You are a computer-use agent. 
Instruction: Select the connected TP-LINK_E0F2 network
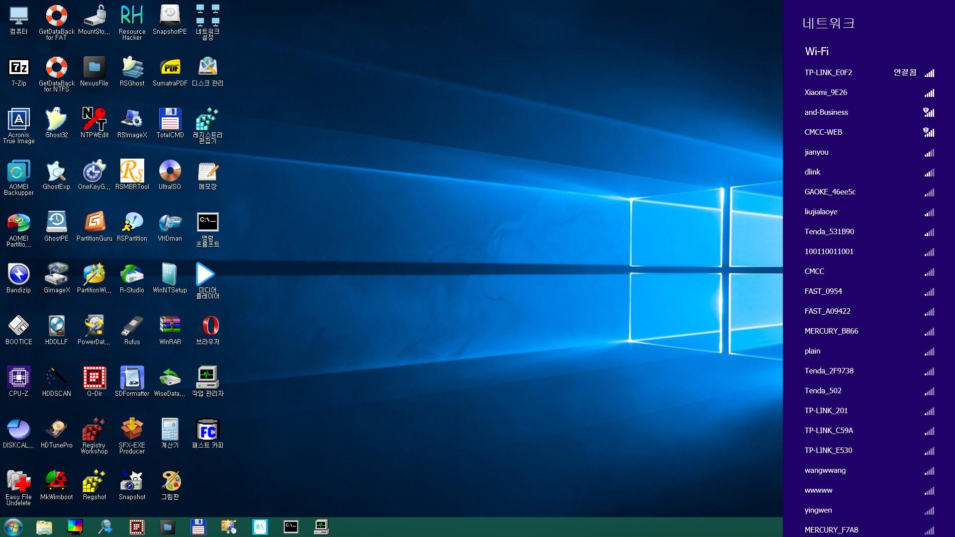(869, 73)
